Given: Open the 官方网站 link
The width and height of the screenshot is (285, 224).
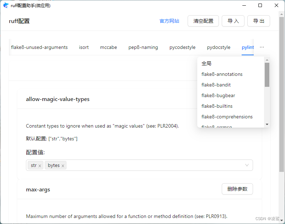Looking at the screenshot, I should (169, 21).
